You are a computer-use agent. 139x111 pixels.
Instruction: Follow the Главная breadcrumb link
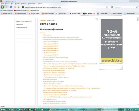tap(43, 21)
